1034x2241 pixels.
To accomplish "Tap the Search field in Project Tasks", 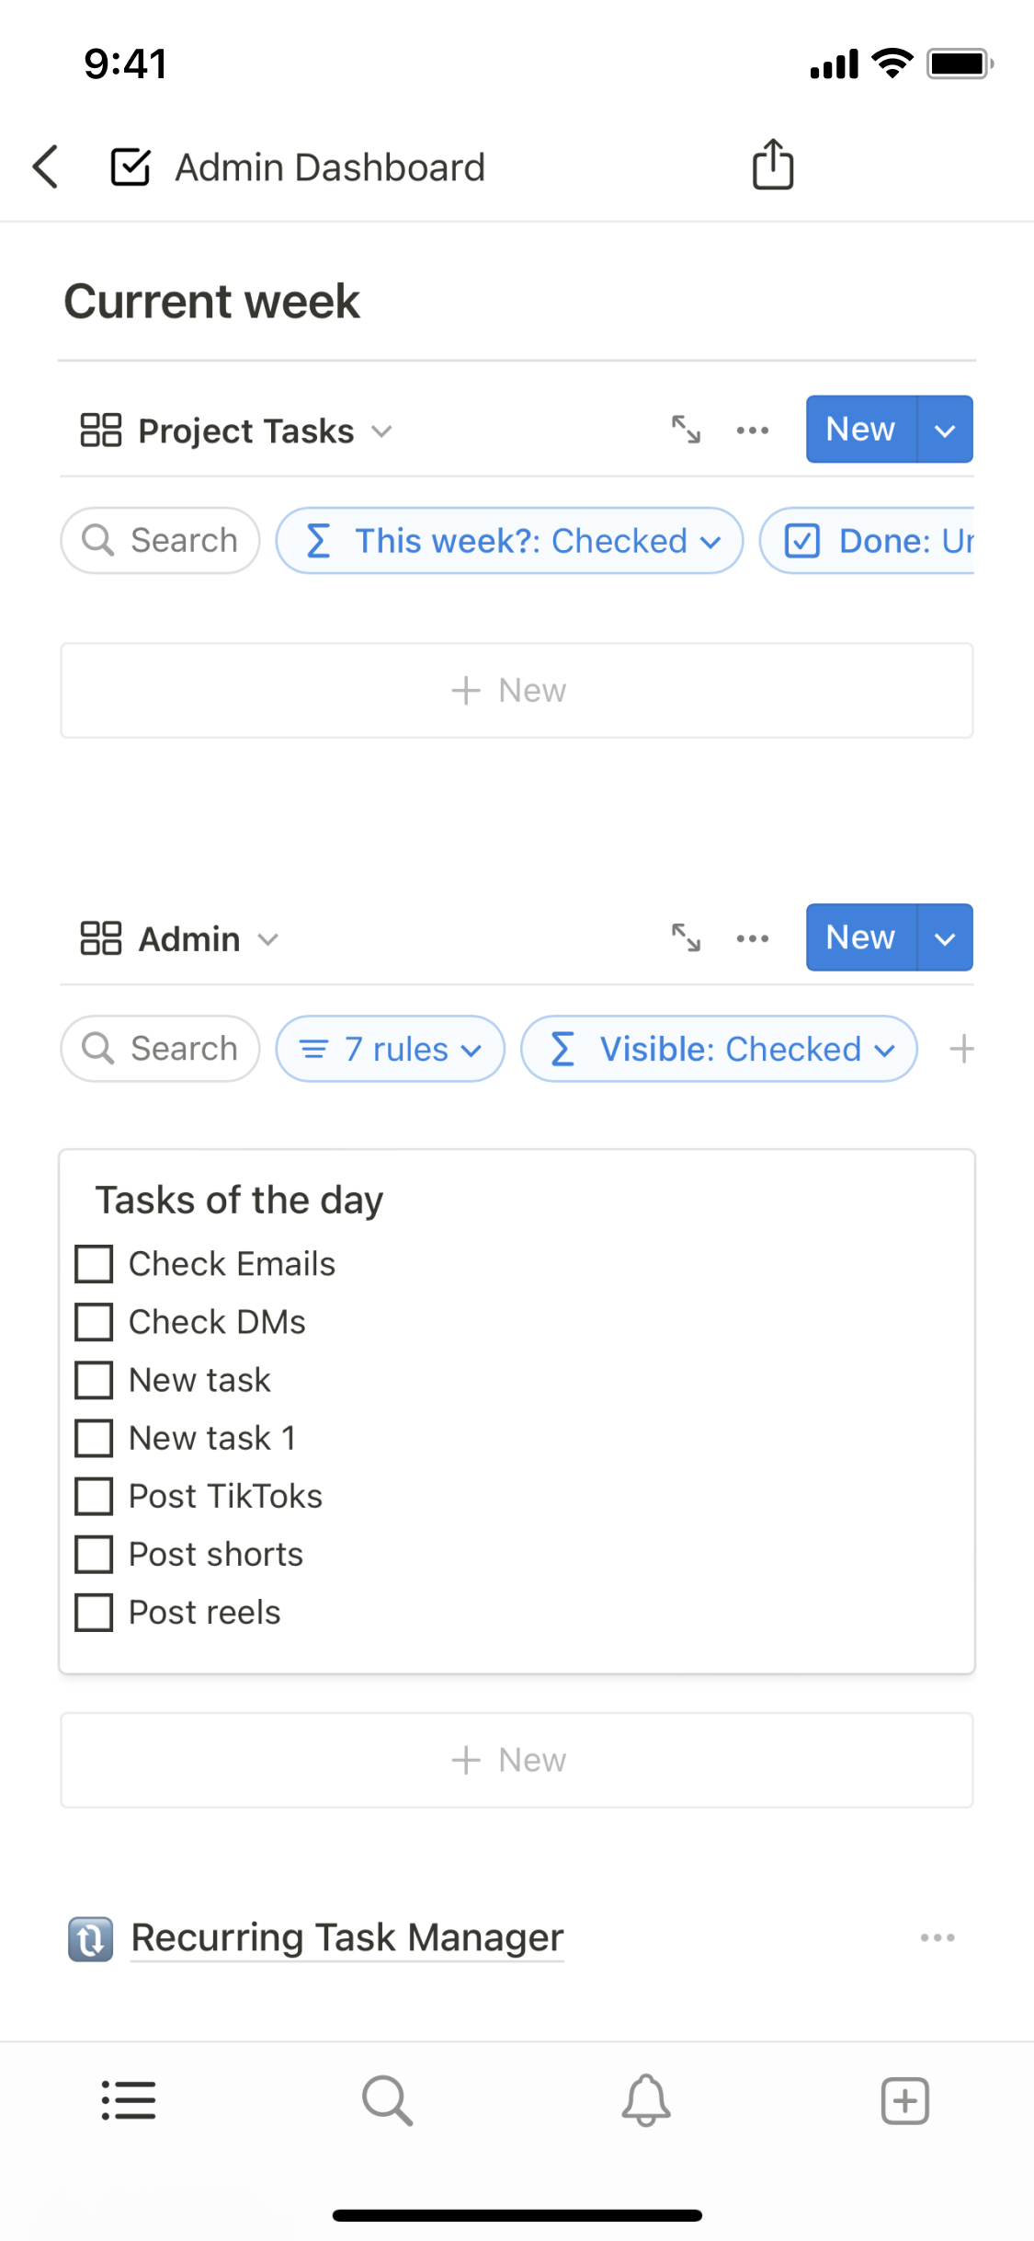I will 161,541.
